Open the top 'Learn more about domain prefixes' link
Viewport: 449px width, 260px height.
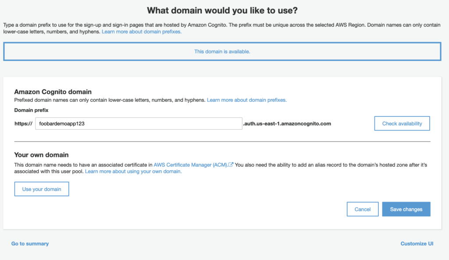[141, 32]
